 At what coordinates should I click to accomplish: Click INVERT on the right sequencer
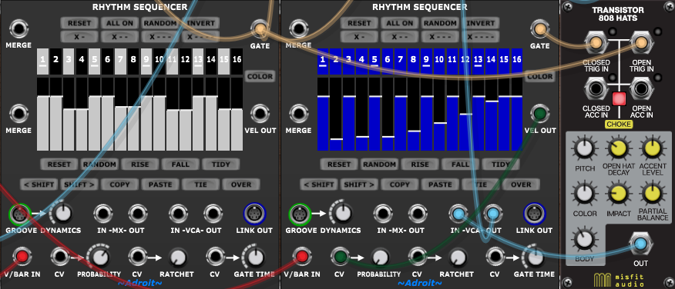480,23
